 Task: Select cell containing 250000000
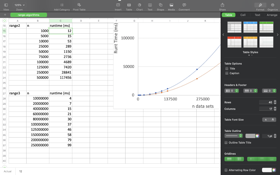(x=38, y=145)
